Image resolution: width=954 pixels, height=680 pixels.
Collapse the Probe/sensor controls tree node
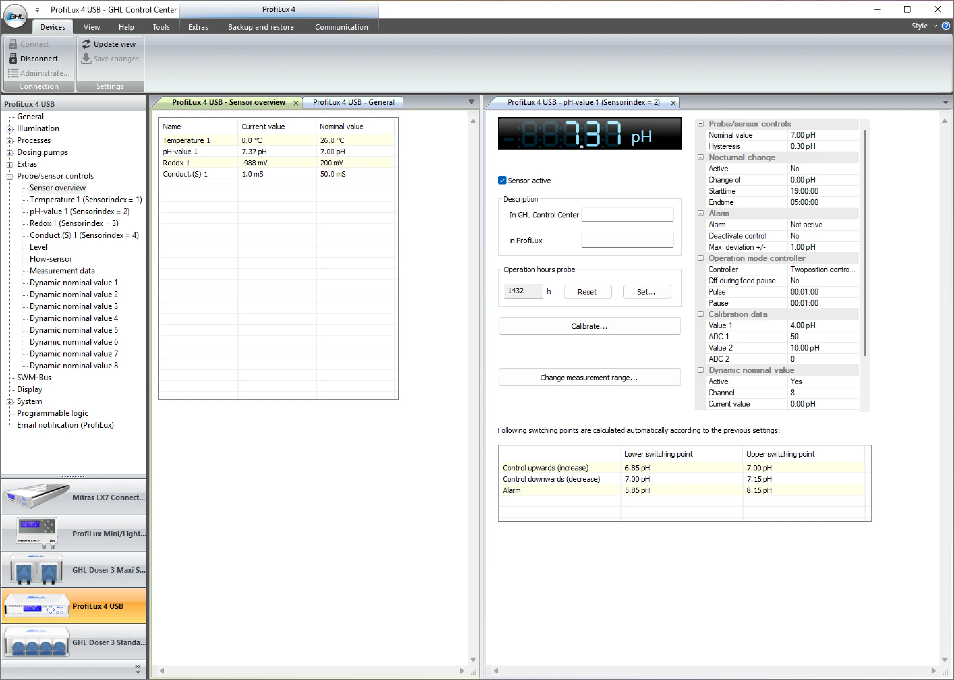10,176
